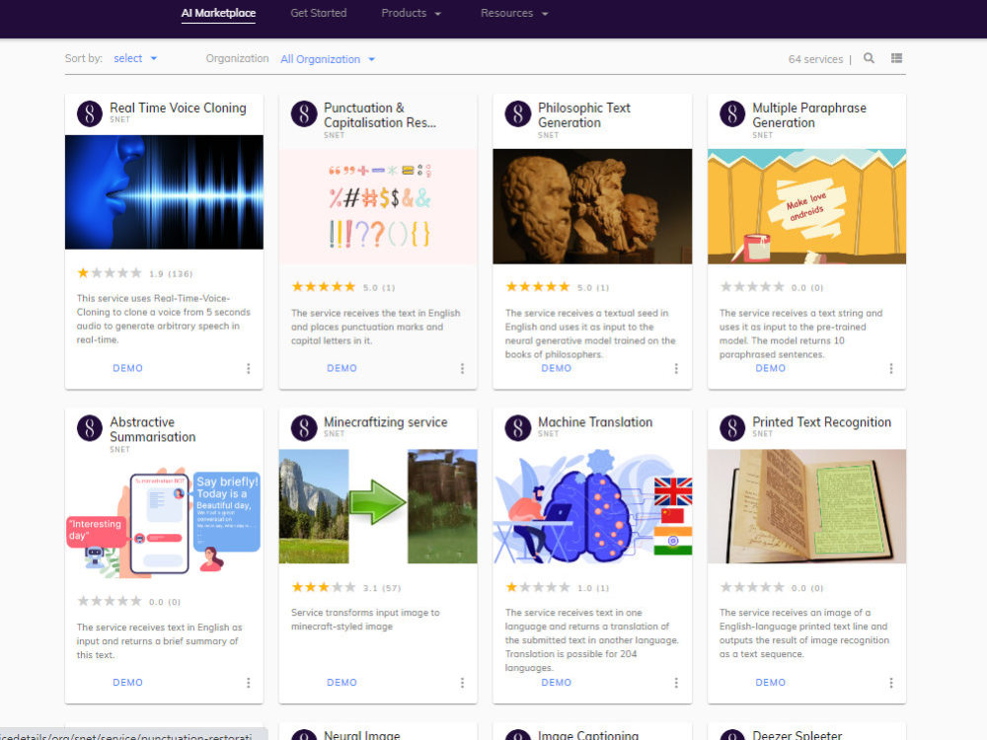Click SNET logo on Machine Translation card
This screenshot has height=740, width=987.
[x=518, y=428]
